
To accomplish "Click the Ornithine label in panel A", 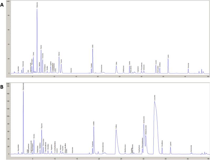I will [160, 65].
